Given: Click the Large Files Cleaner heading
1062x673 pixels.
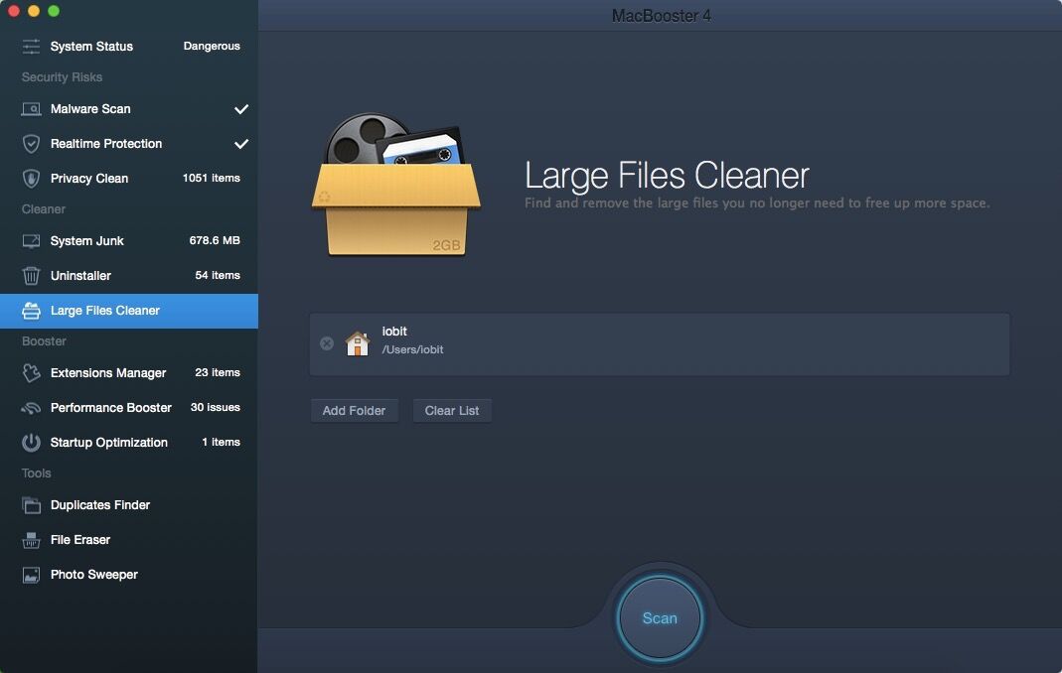Looking at the screenshot, I should click(x=667, y=176).
